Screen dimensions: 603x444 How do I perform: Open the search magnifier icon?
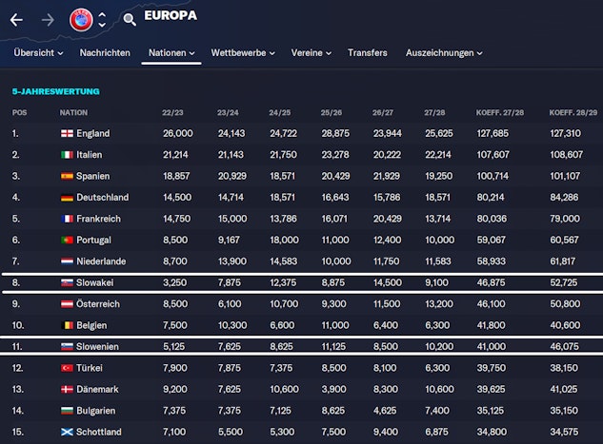coord(130,19)
